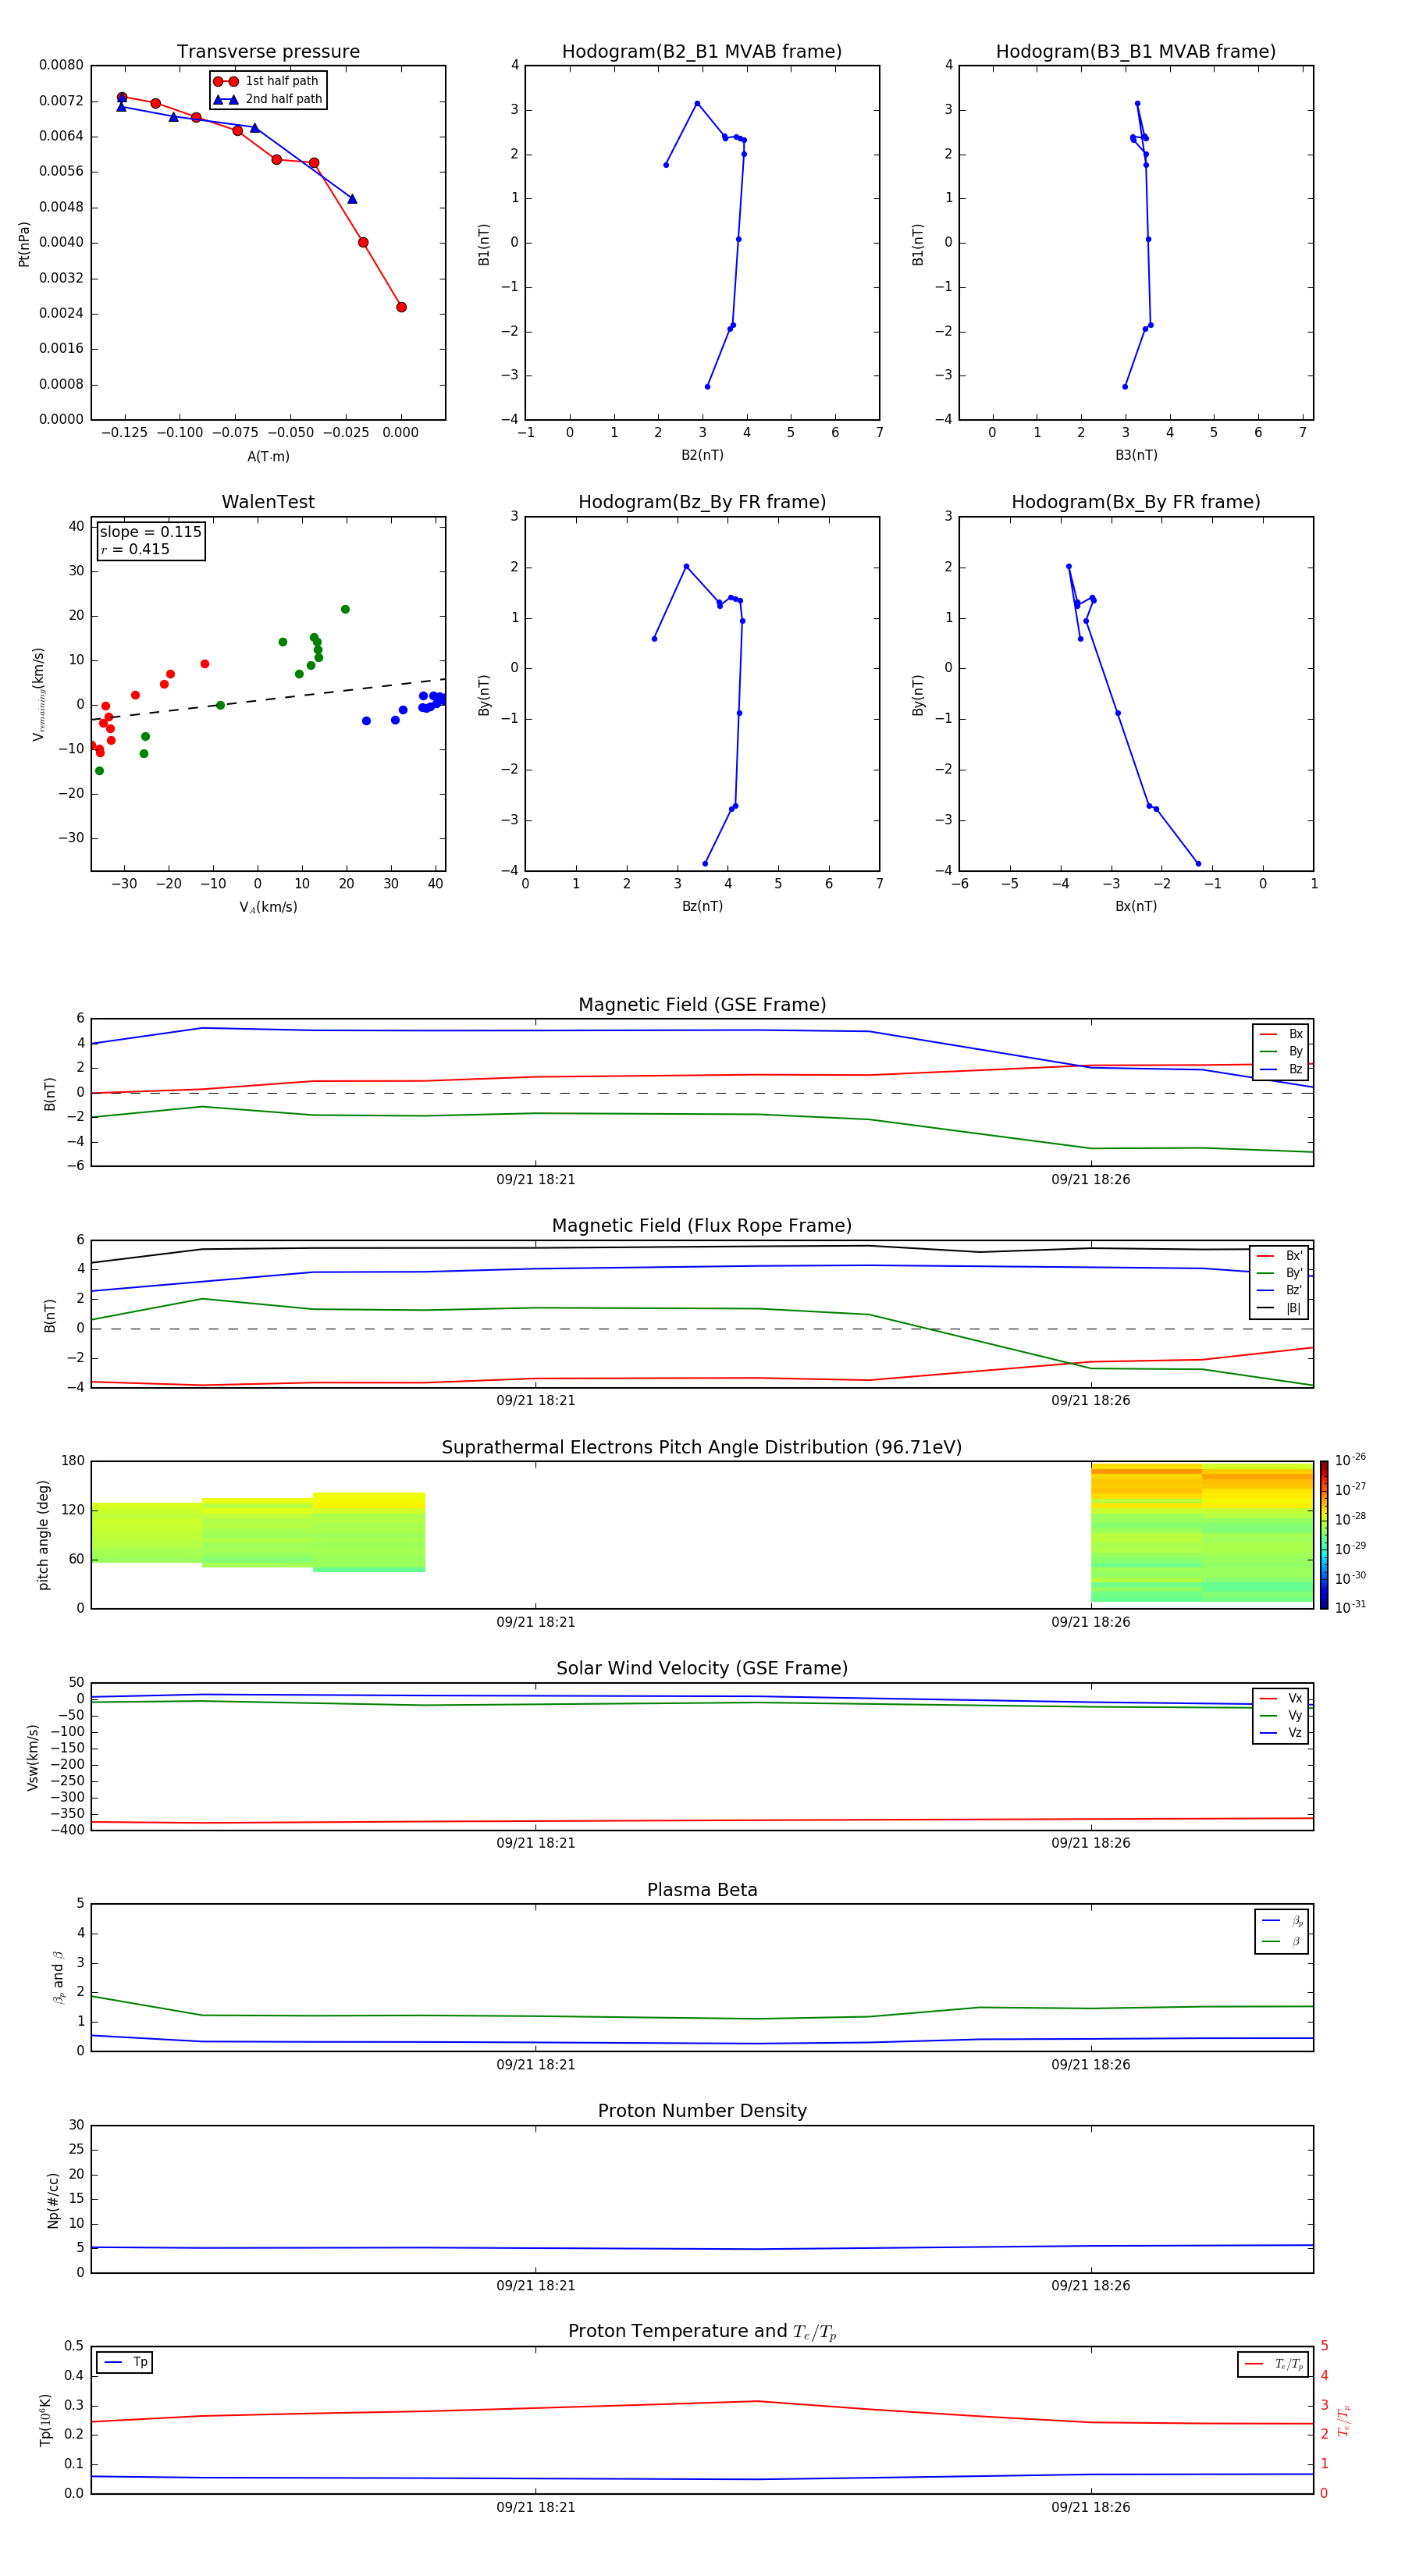1405x2576 pixels.
Task: Click the pitch angle color scale bar
Action: [x=1324, y=1535]
